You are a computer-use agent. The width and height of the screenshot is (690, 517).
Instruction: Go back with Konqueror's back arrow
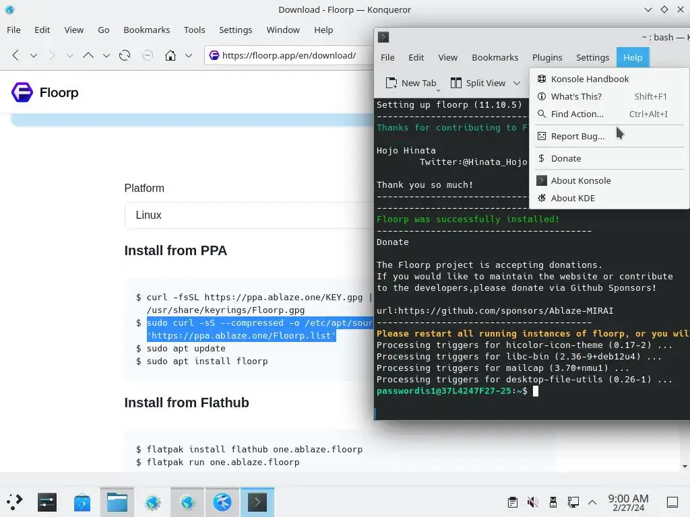(x=15, y=55)
